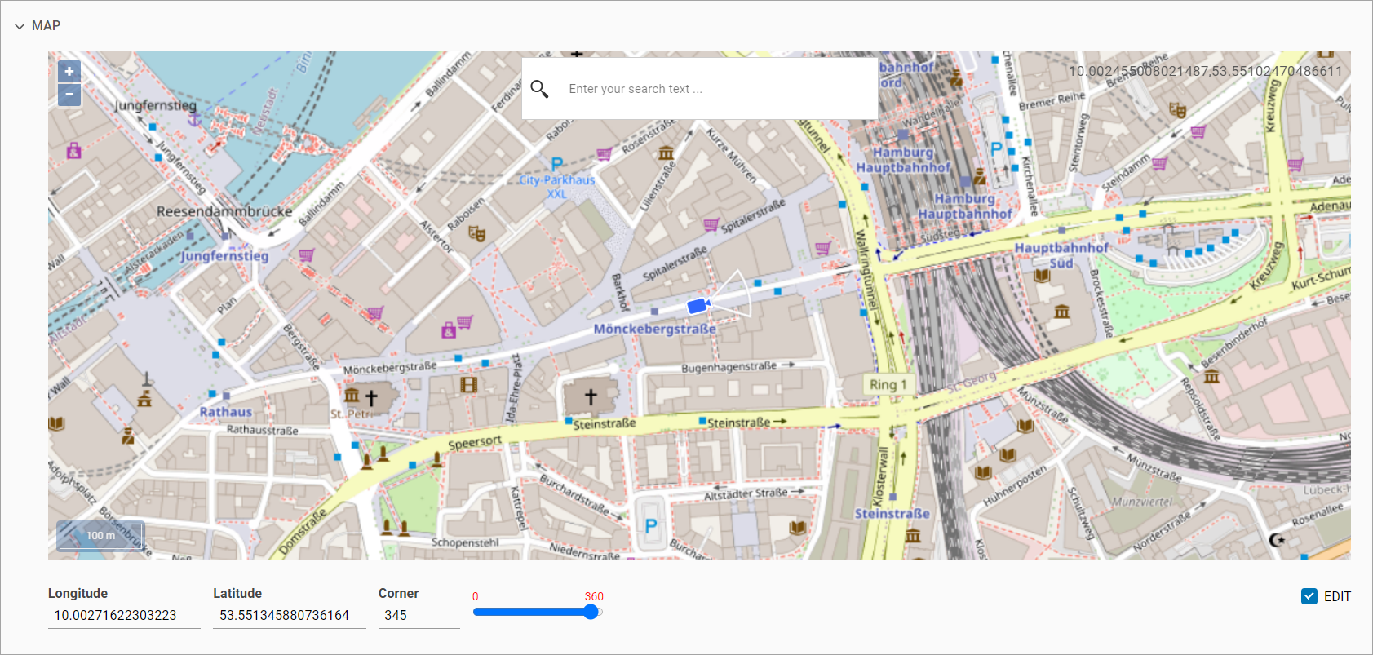Click the St. Petri church cross icon
This screenshot has width=1373, height=655.
click(371, 398)
